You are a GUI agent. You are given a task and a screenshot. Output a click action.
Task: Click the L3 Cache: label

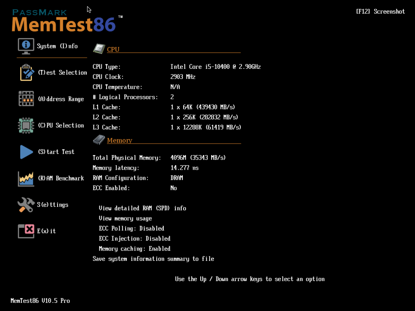point(107,128)
